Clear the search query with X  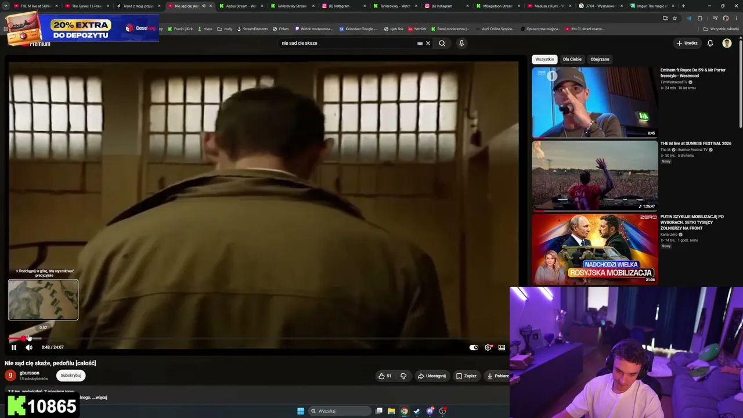coord(428,43)
